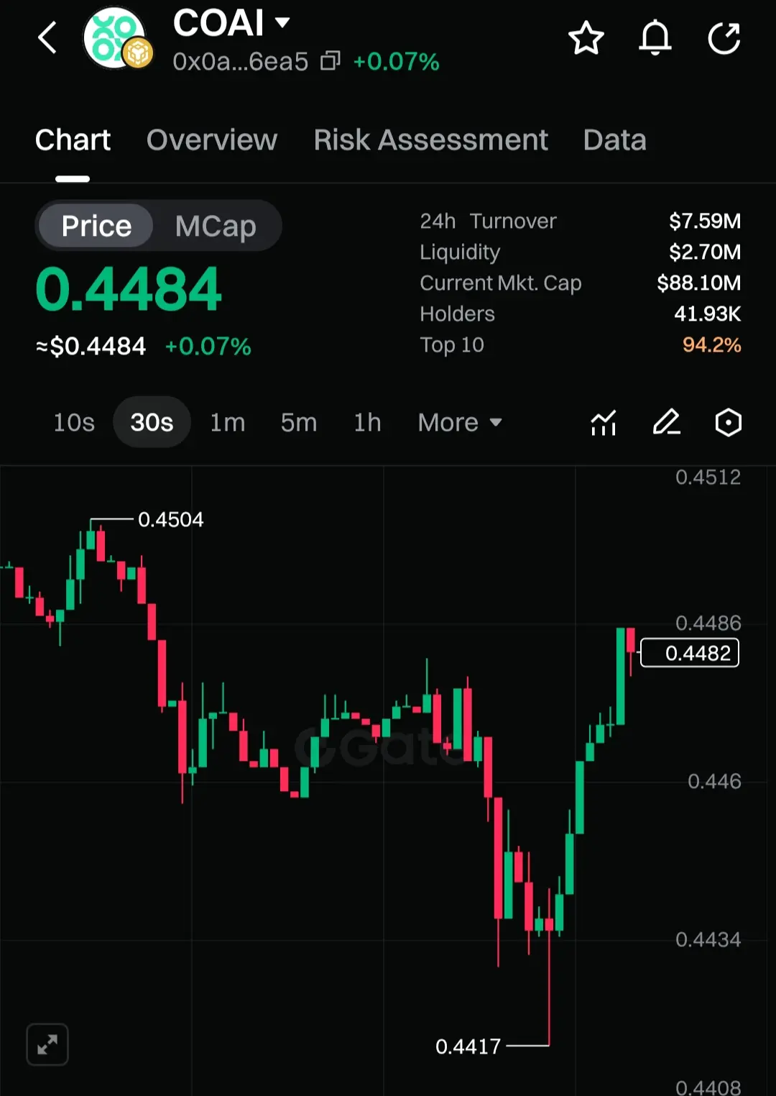Choose the 5m chart interval

coord(299,422)
